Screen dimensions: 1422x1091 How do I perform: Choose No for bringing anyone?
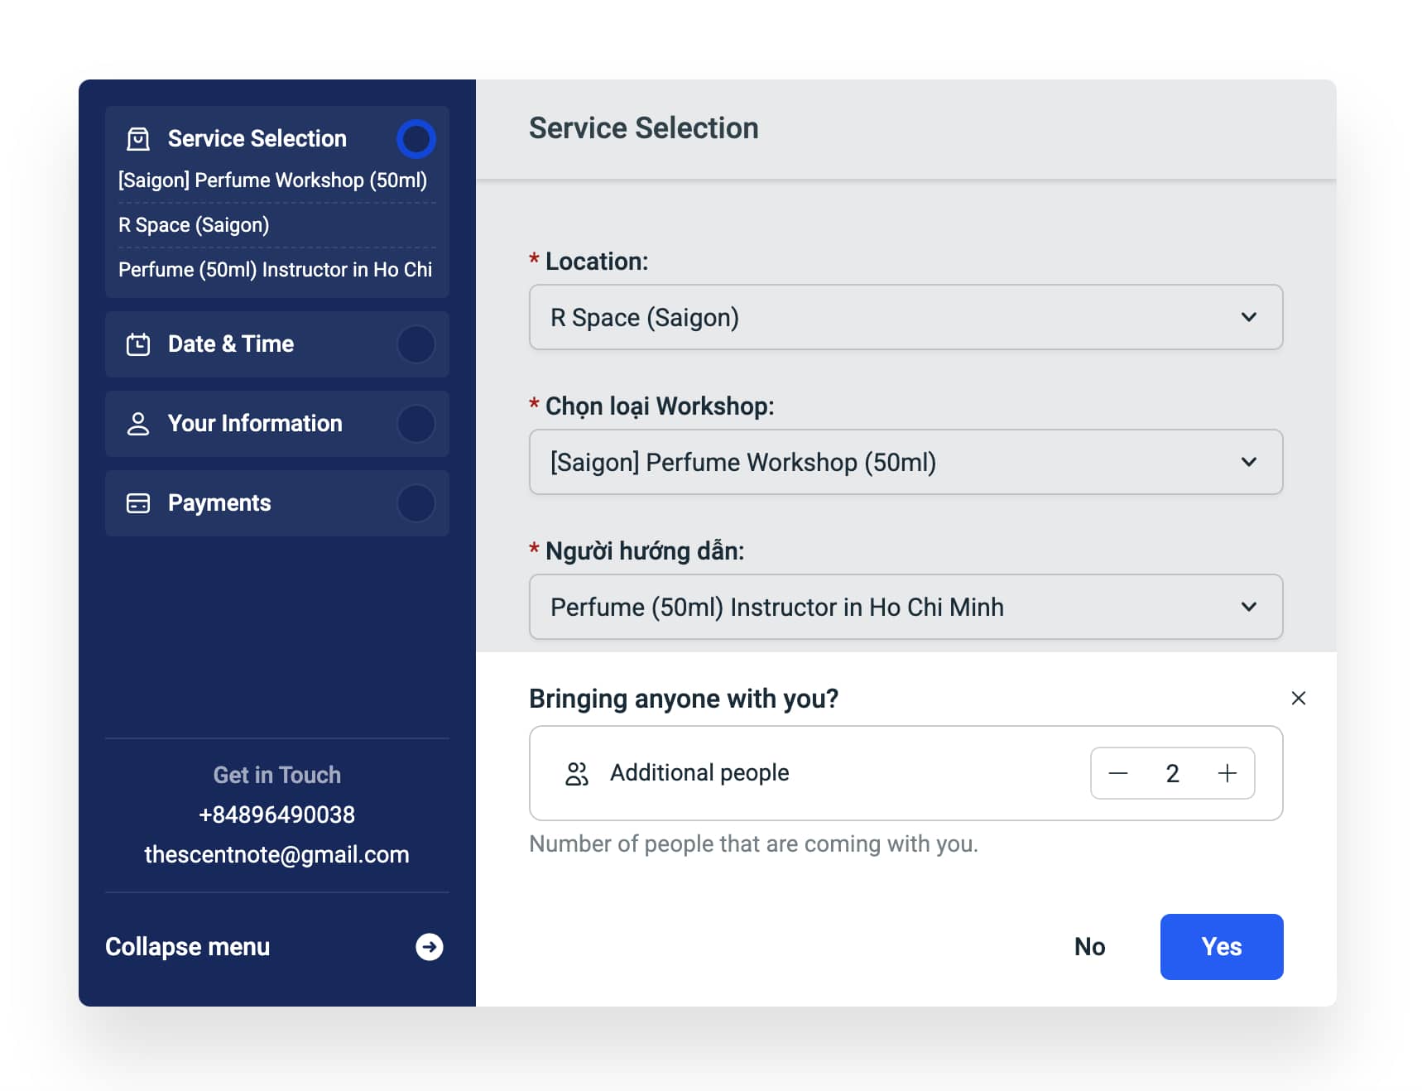[1089, 947]
